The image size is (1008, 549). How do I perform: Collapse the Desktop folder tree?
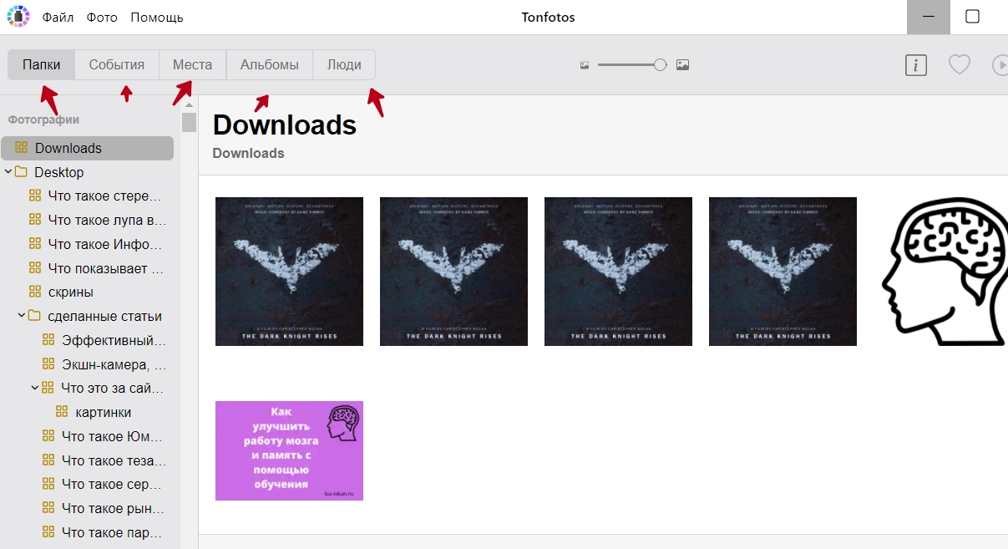point(8,172)
